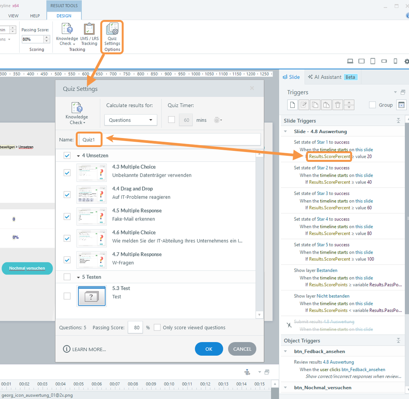Click the LMS / LRS Tracking icon
Screen dimensions: 409x399
[89, 34]
